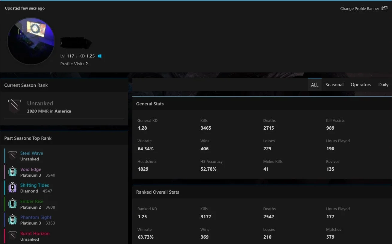Click the ranked Matches value 579
392x244 pixels.
coord(330,237)
